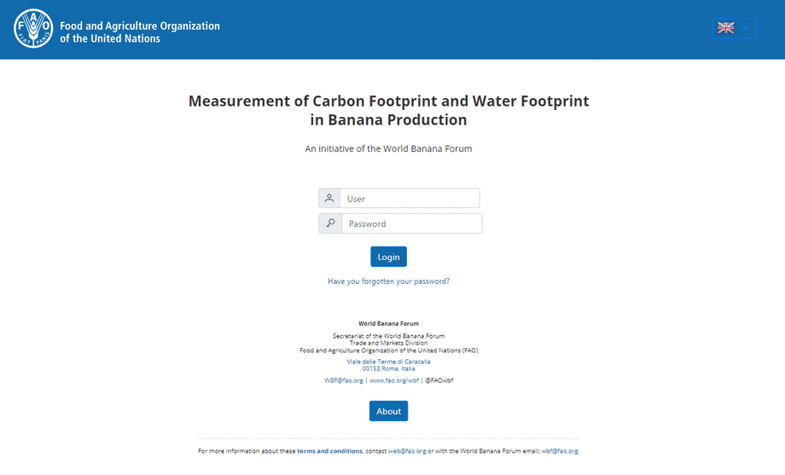This screenshot has width=785, height=475.
Task: Focus the User input field
Action: pyautogui.click(x=410, y=199)
